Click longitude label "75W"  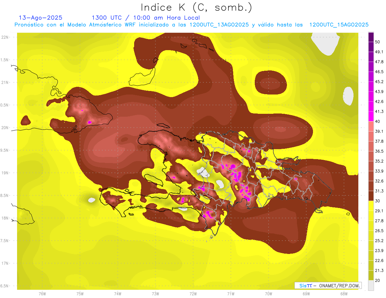point(80,293)
